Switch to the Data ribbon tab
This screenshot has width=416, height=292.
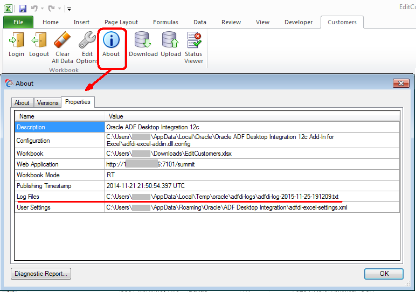pyautogui.click(x=200, y=22)
